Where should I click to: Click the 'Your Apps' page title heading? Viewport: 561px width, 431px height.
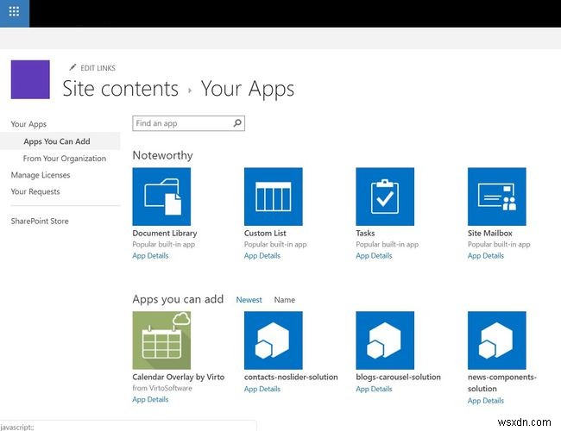click(248, 88)
